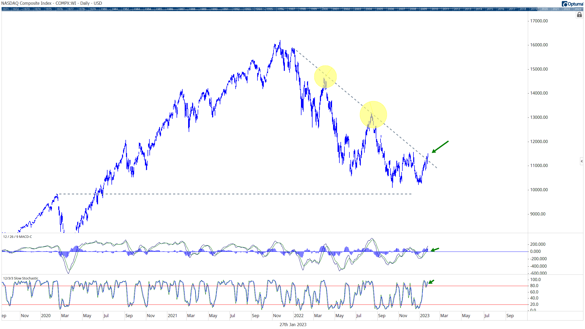Select 2016 on the year timeline

(501, 9)
